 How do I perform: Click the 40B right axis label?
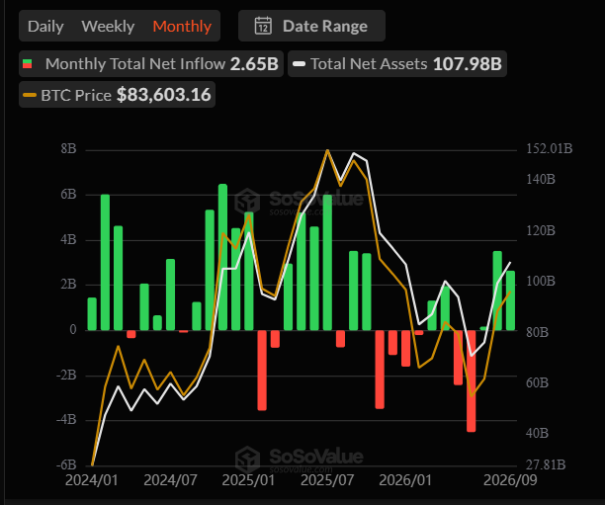(x=537, y=433)
